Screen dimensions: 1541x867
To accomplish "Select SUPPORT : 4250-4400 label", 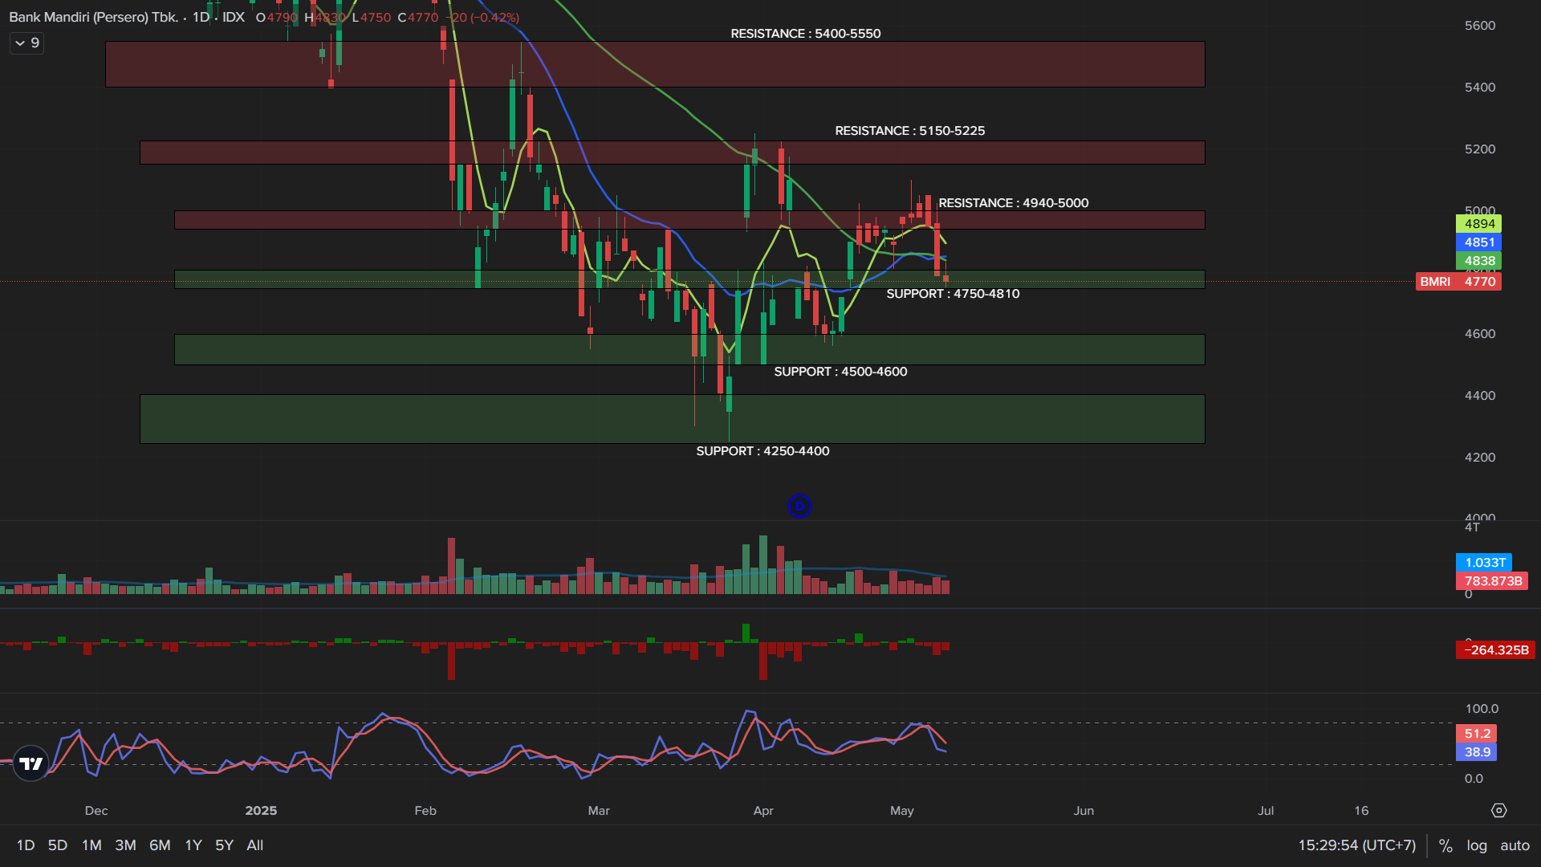I will tap(762, 451).
